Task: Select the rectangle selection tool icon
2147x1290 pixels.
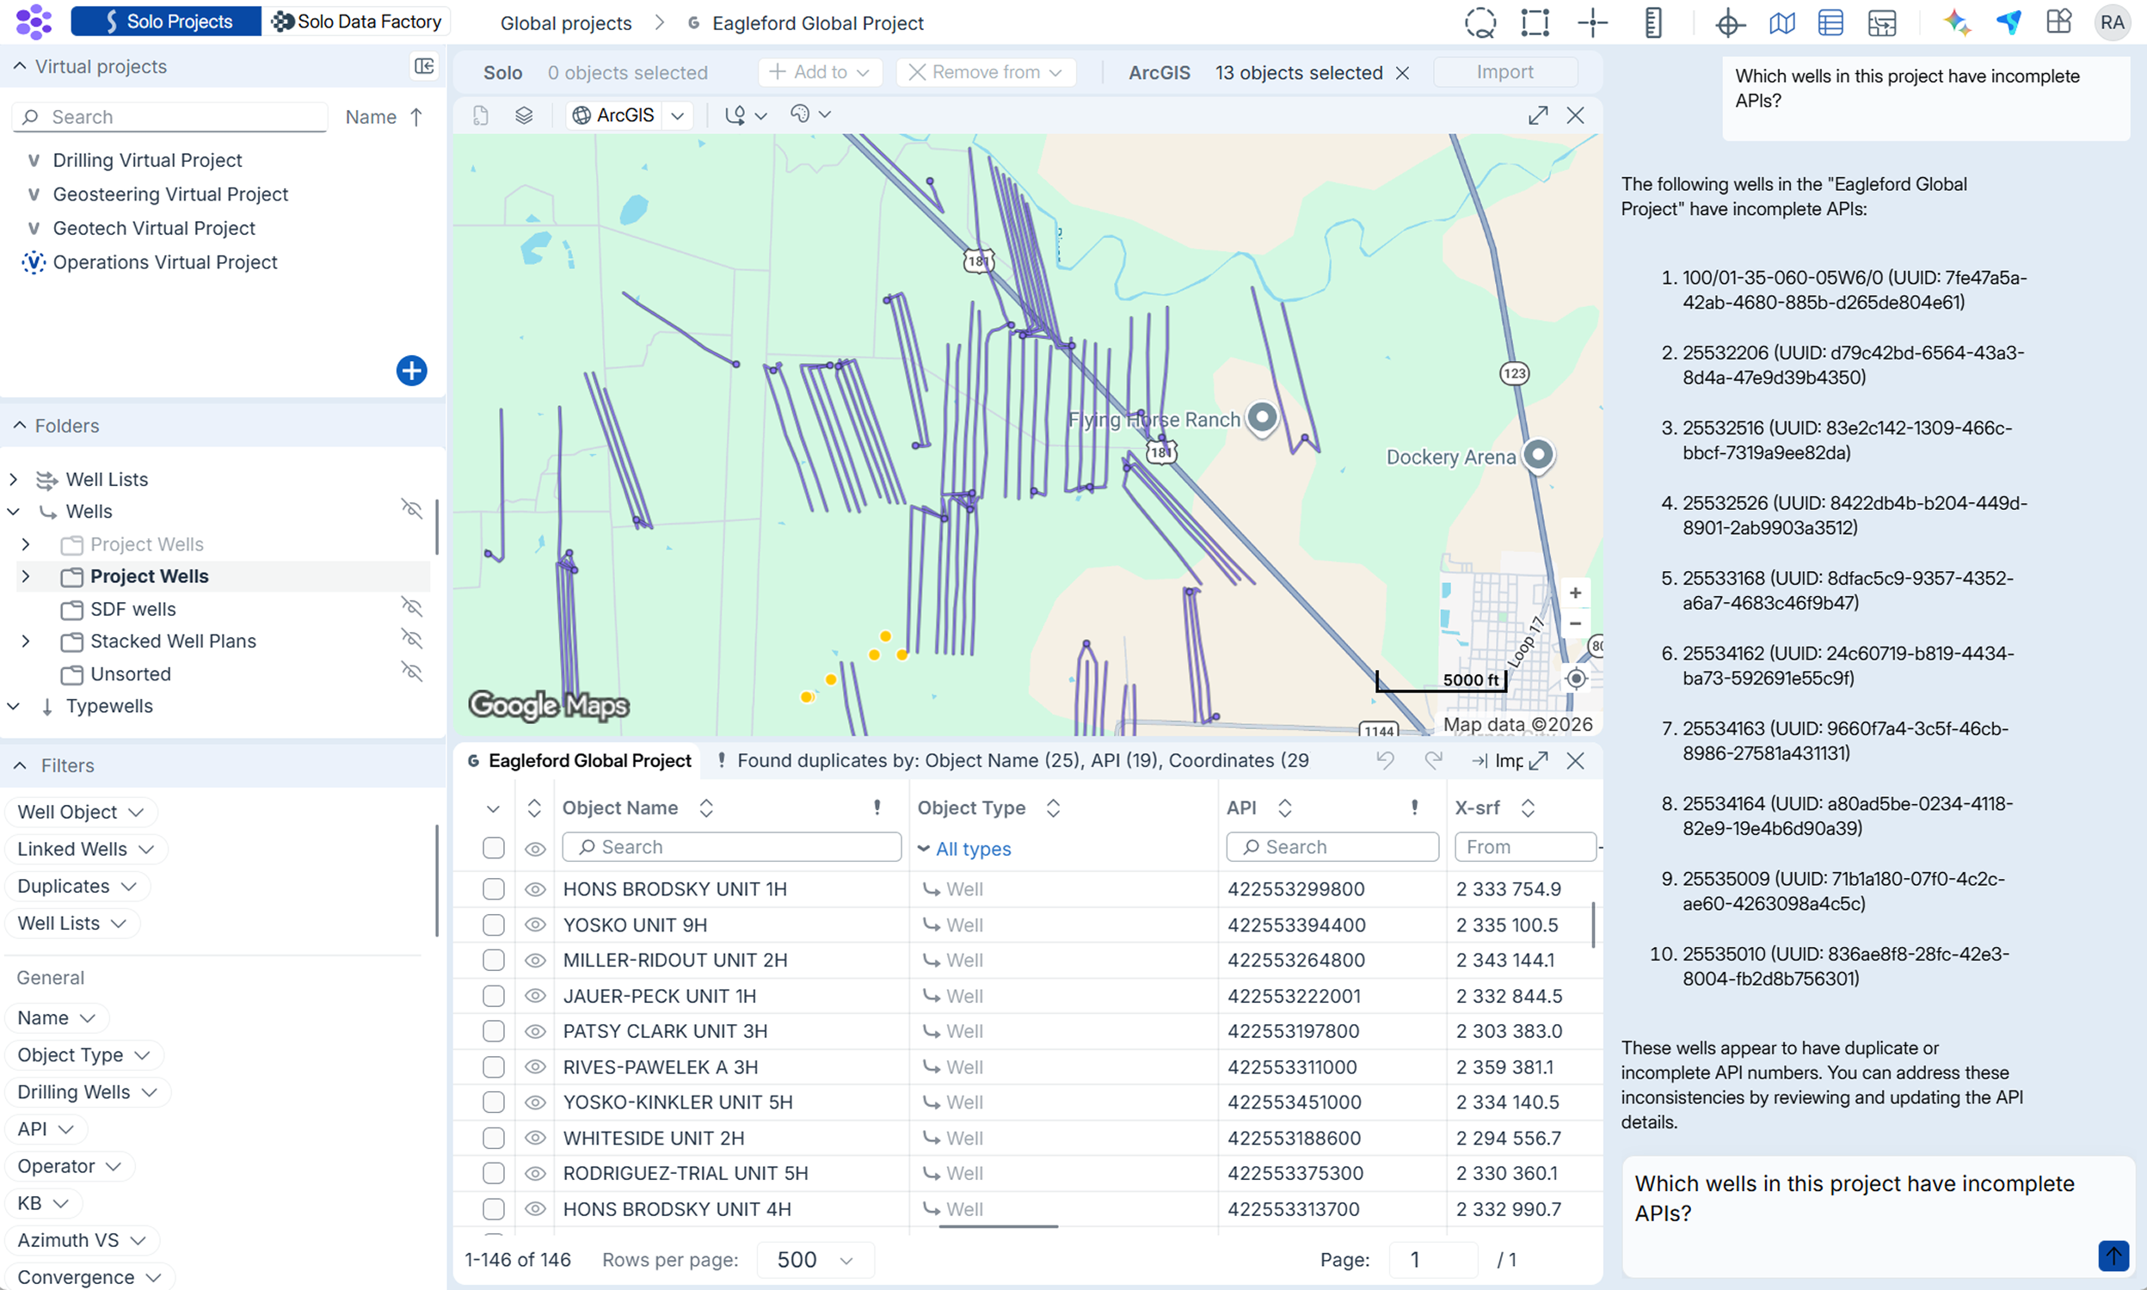Action: click(1535, 22)
